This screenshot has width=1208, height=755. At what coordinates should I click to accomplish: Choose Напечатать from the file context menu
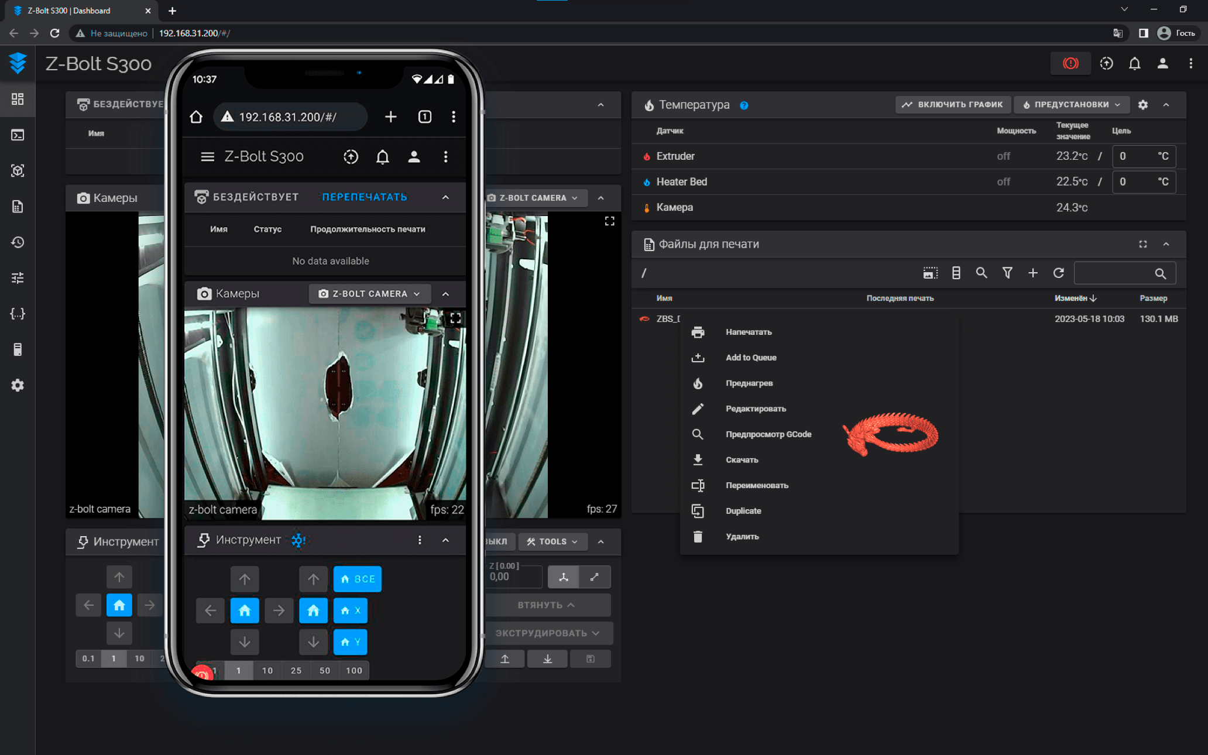pos(819,332)
